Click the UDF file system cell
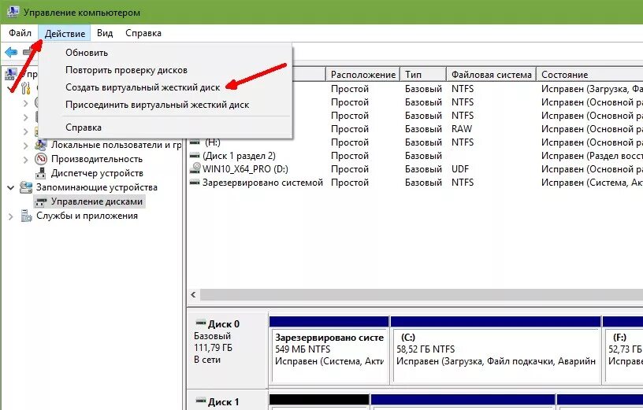 pyautogui.click(x=460, y=169)
